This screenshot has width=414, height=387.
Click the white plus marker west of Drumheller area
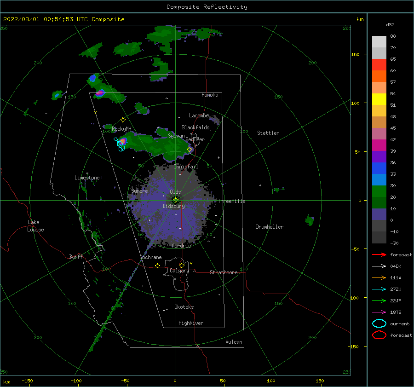point(260,185)
